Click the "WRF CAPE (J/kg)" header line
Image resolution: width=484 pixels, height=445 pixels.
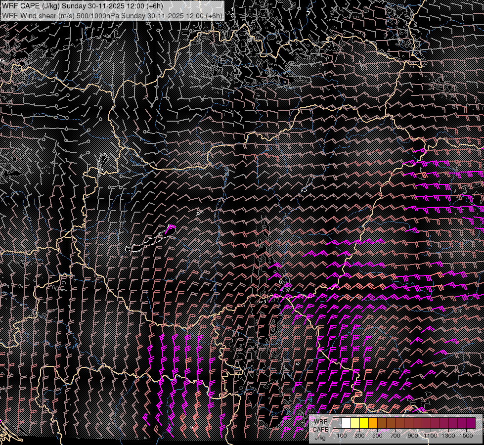tap(82, 5)
